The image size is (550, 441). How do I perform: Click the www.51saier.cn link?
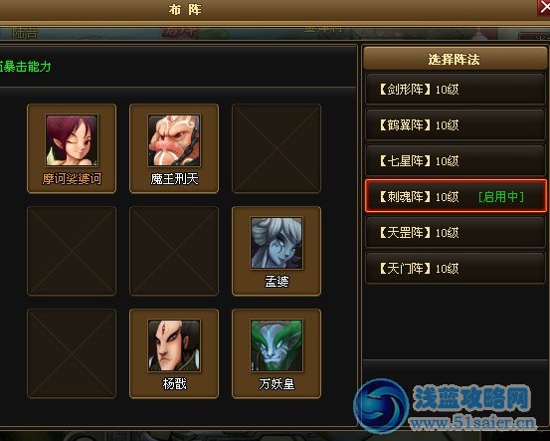click(x=472, y=423)
